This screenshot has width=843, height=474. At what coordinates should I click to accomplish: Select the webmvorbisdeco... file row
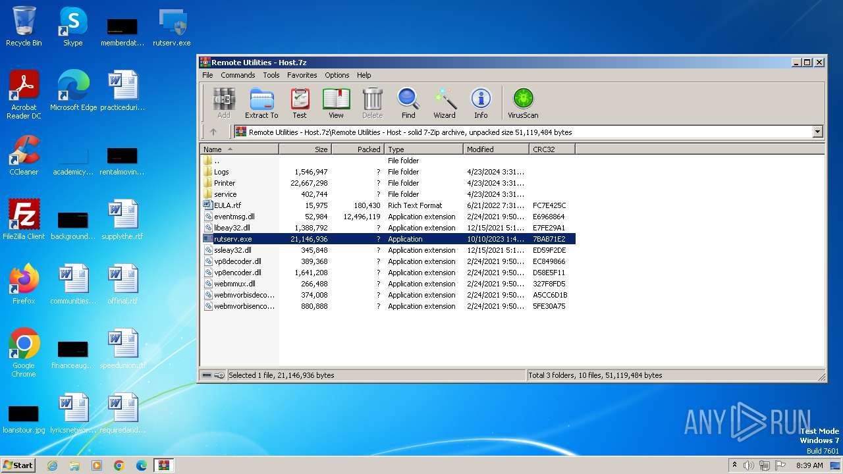[387, 295]
